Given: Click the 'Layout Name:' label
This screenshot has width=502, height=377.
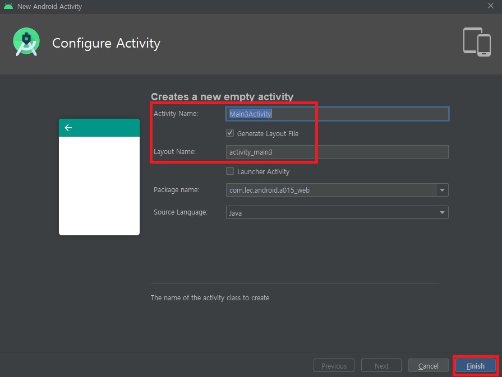Looking at the screenshot, I should pyautogui.click(x=174, y=152).
